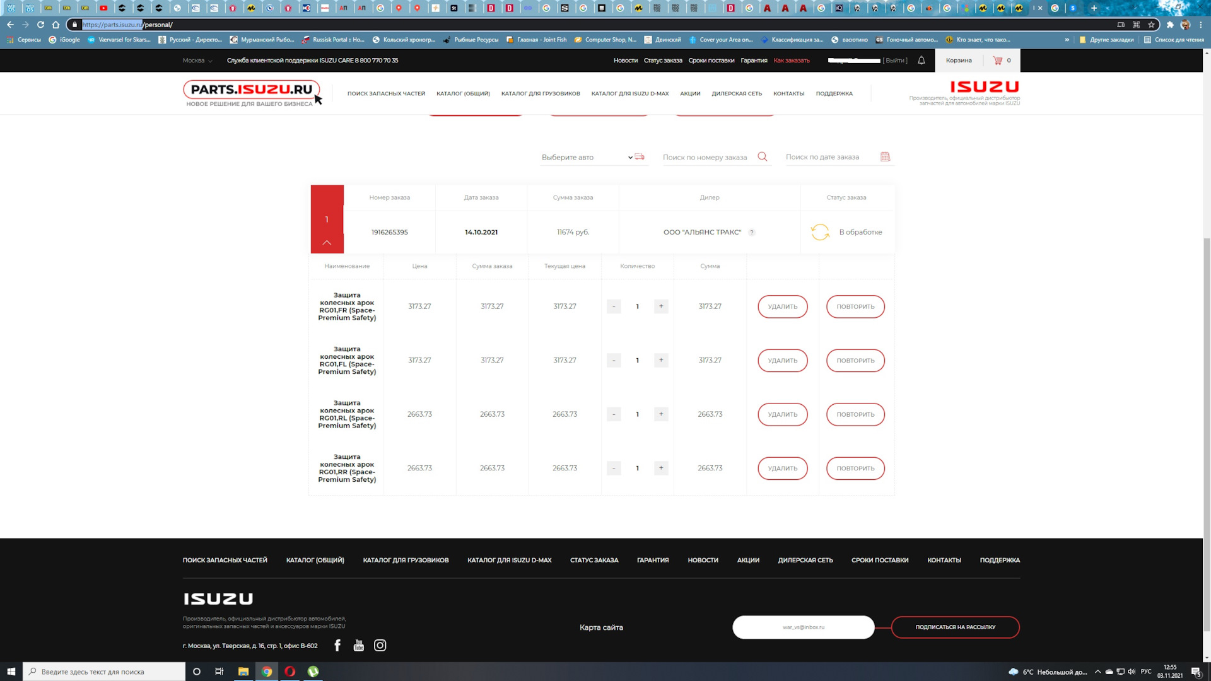The image size is (1211, 681).
Task: Bookmark page with star icon
Action: (1152, 25)
